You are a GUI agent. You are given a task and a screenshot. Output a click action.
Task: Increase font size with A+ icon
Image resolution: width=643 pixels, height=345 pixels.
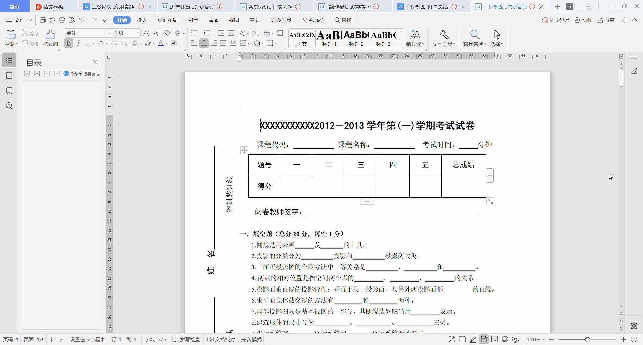146,33
